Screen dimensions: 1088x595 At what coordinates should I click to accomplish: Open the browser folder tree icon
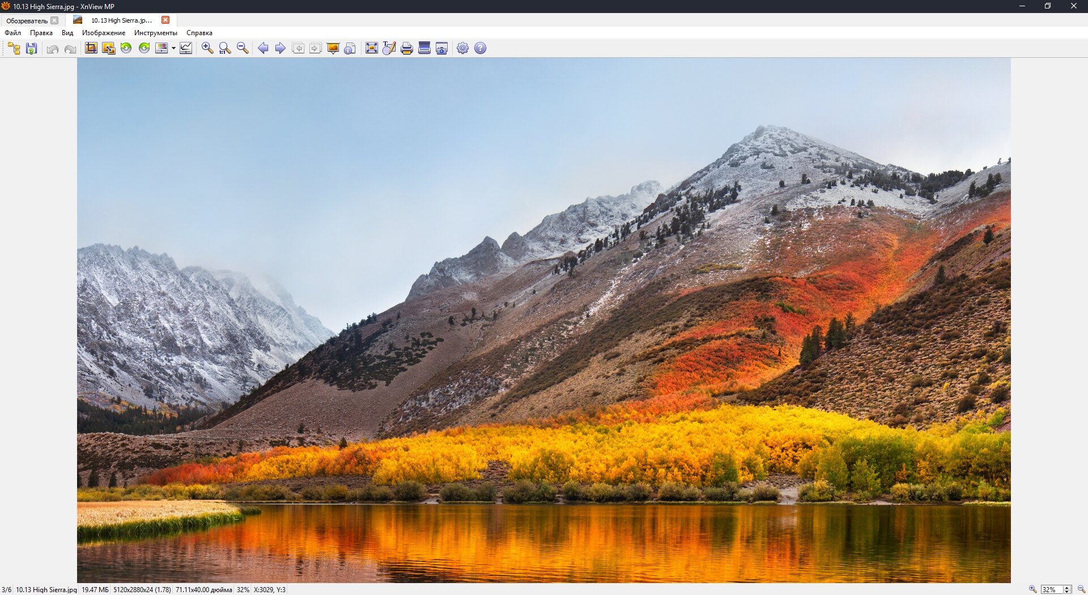click(14, 48)
